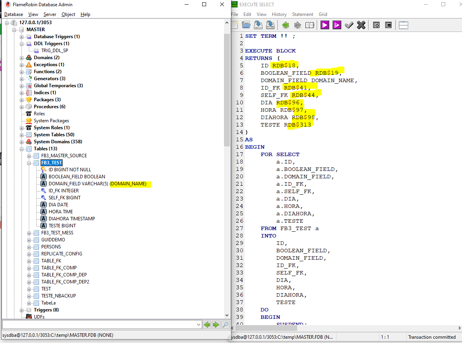Image resolution: width=462 pixels, height=343 pixels.
Task: Show query plan with purple question play icon
Action: click(x=337, y=25)
